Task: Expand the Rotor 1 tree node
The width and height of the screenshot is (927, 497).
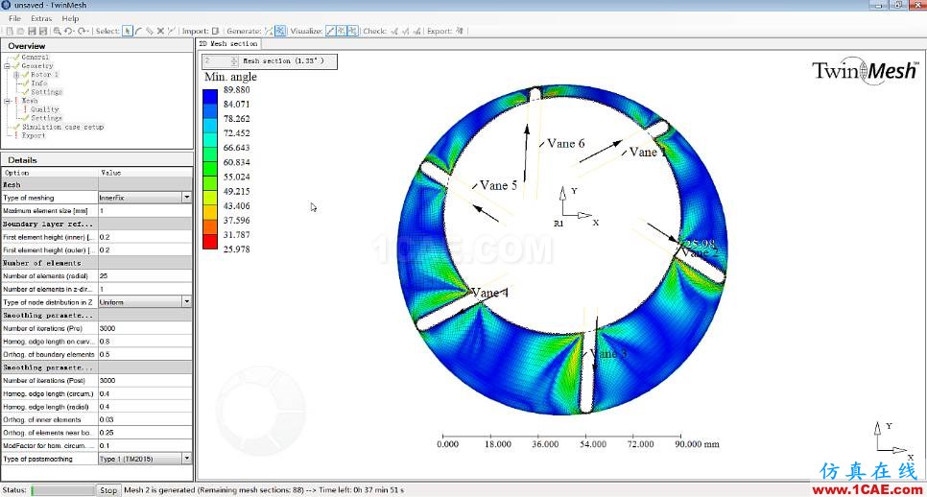Action: click(x=16, y=75)
